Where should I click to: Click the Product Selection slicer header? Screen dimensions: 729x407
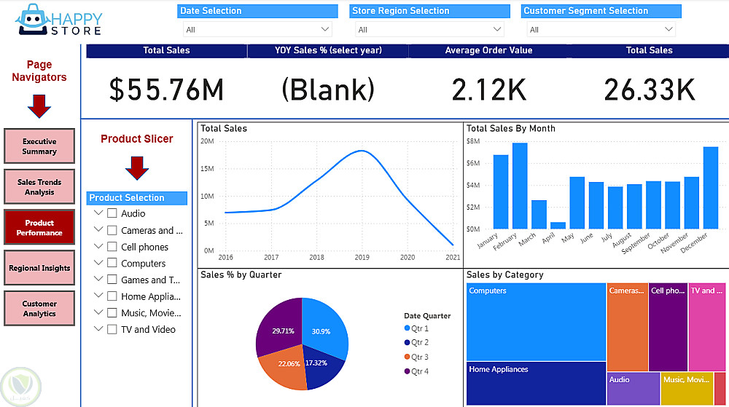(137, 198)
